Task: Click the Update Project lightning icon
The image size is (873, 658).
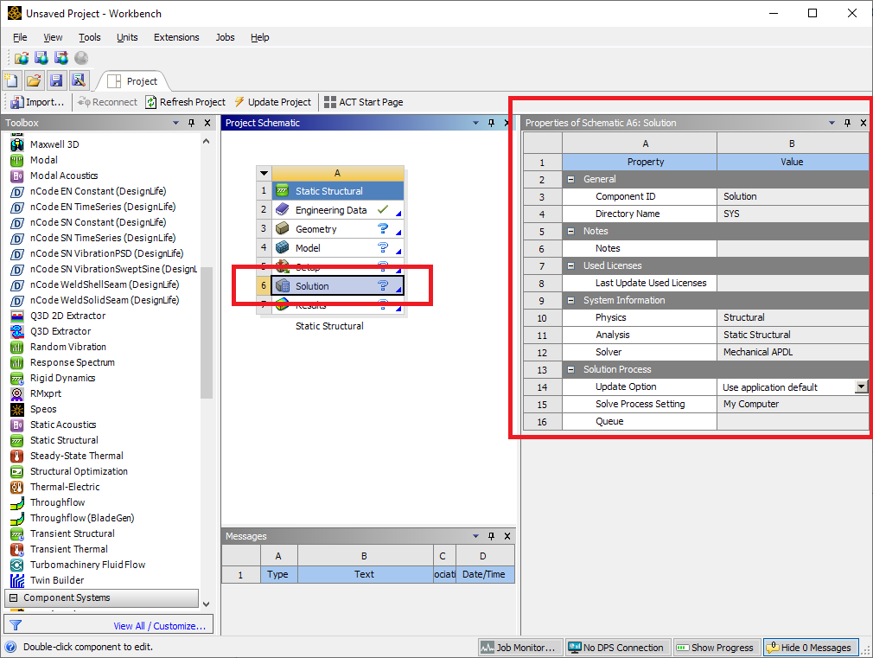Action: coord(239,102)
